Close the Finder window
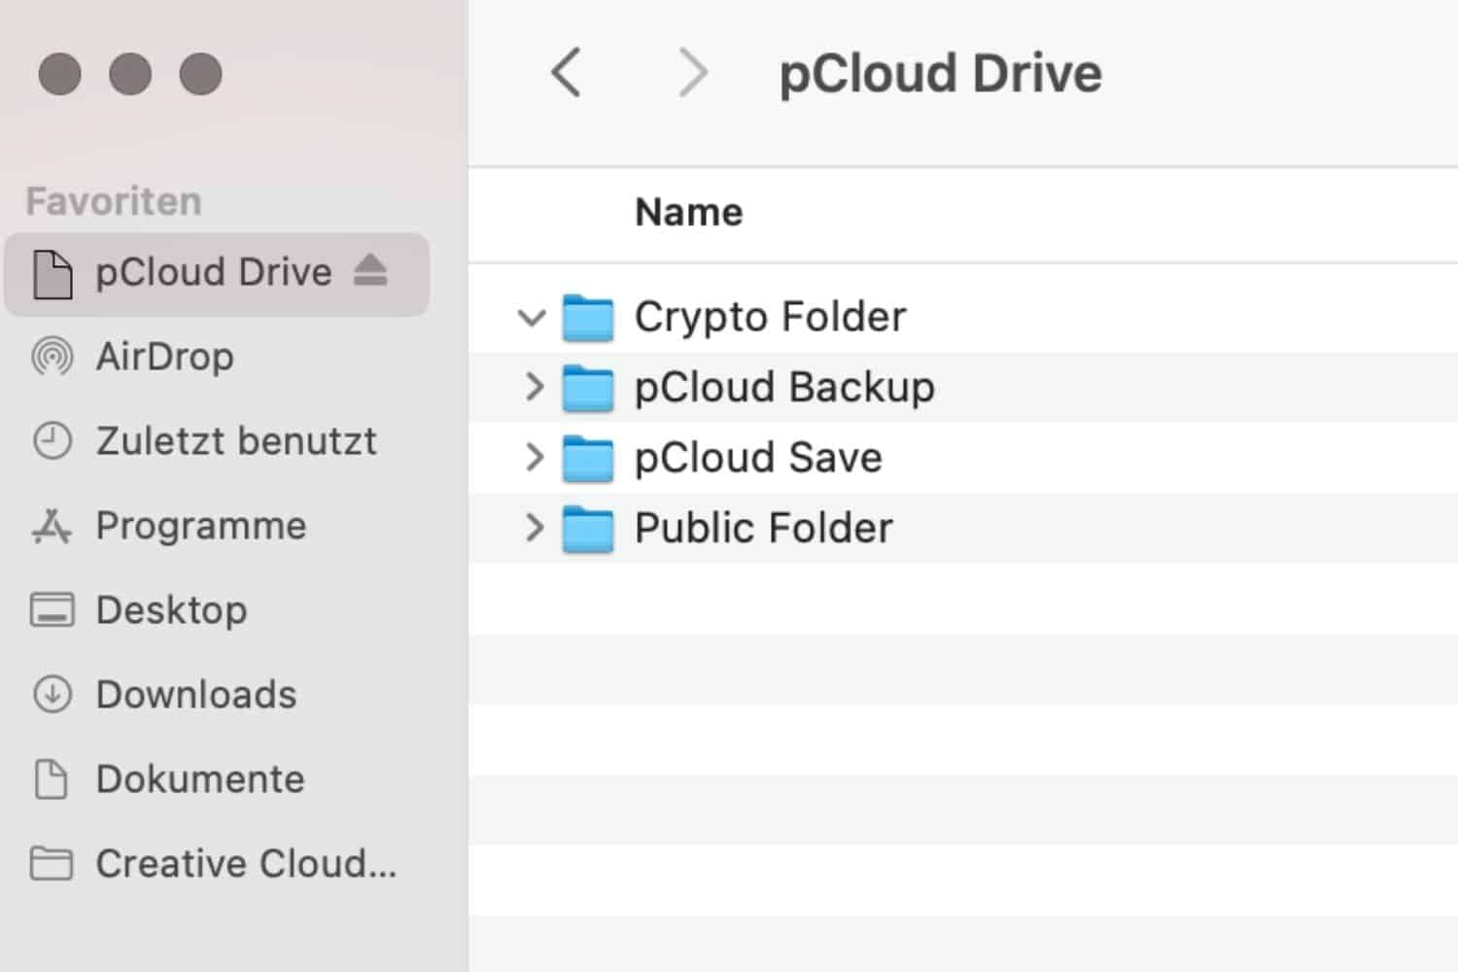Viewport: 1458px width, 972px height. pos(59,74)
